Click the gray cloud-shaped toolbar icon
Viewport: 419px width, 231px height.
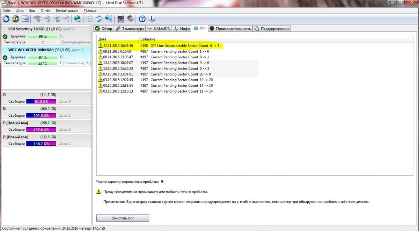[x=37, y=19]
